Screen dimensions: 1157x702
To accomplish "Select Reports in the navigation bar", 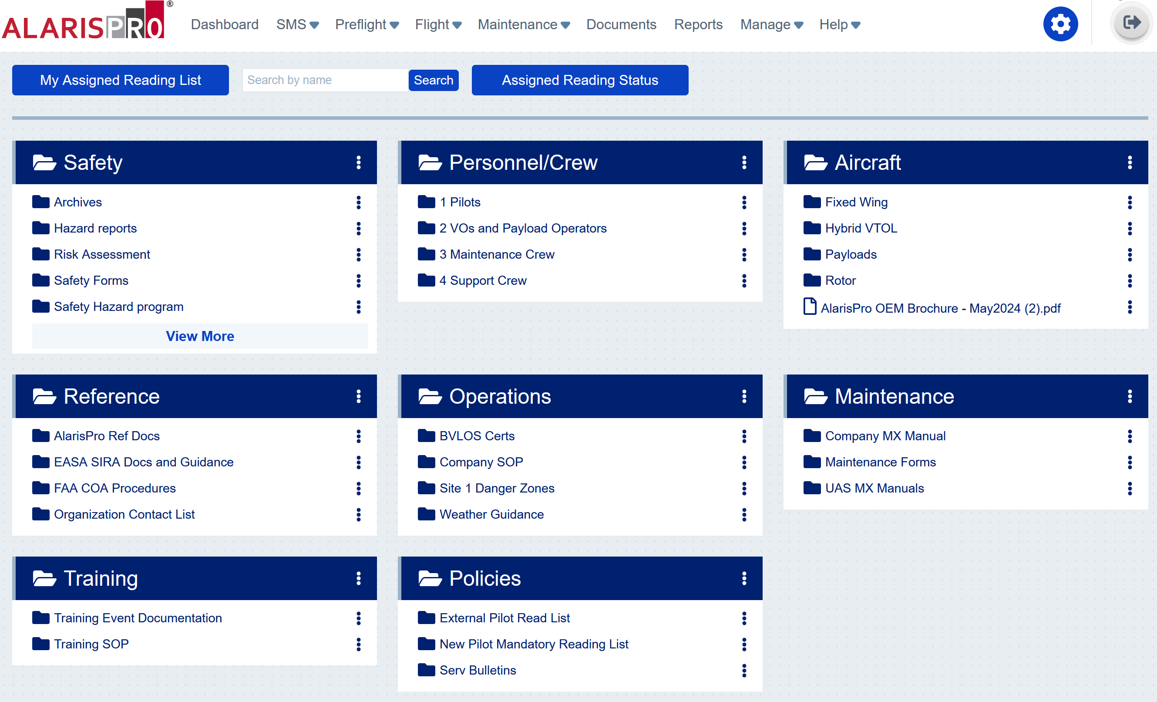I will click(x=698, y=24).
